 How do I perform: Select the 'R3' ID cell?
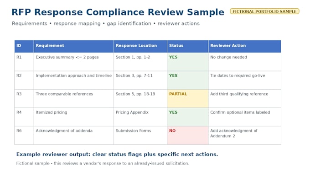click(x=24, y=98)
